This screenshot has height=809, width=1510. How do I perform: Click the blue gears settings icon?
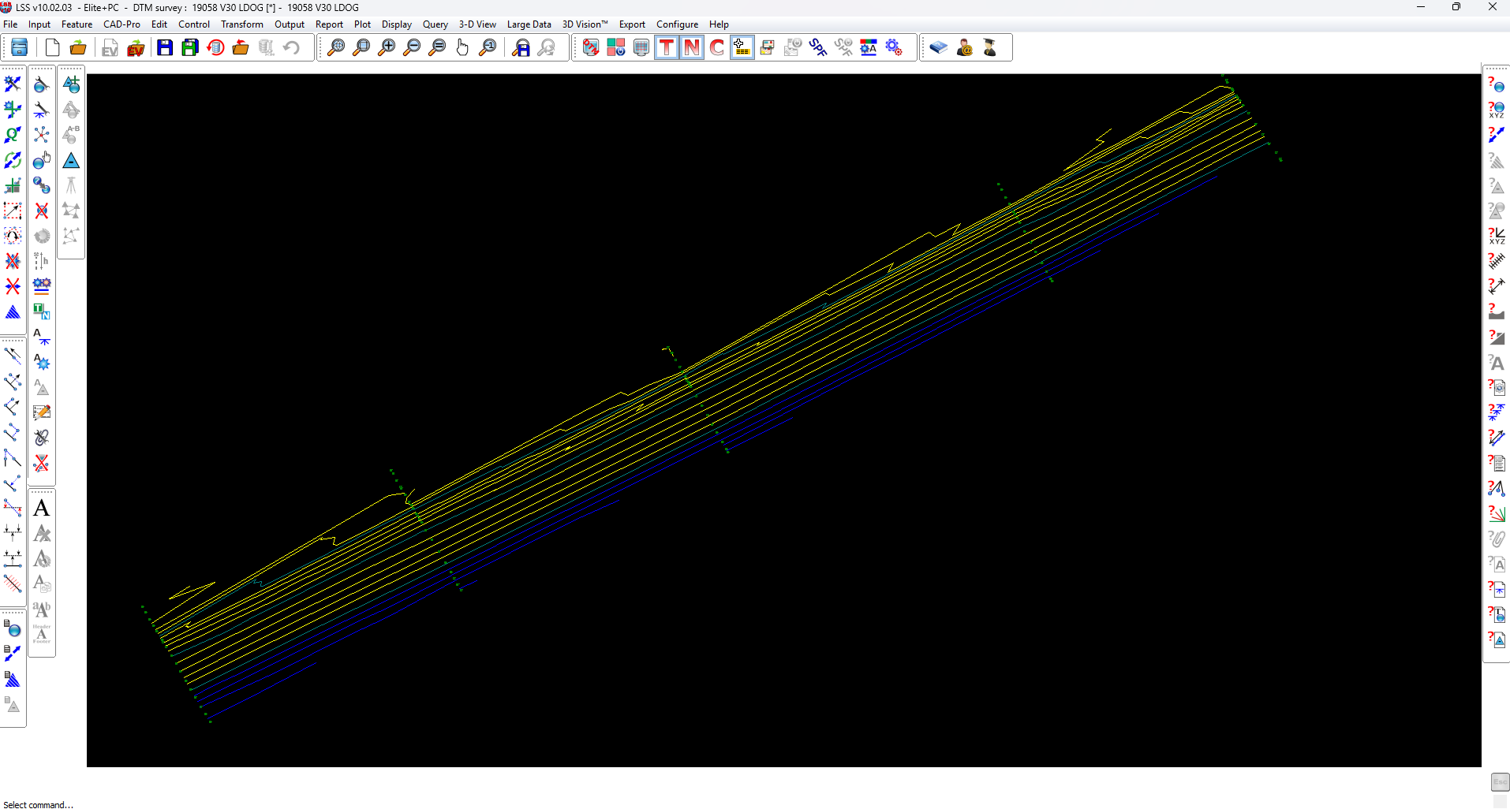(x=894, y=48)
